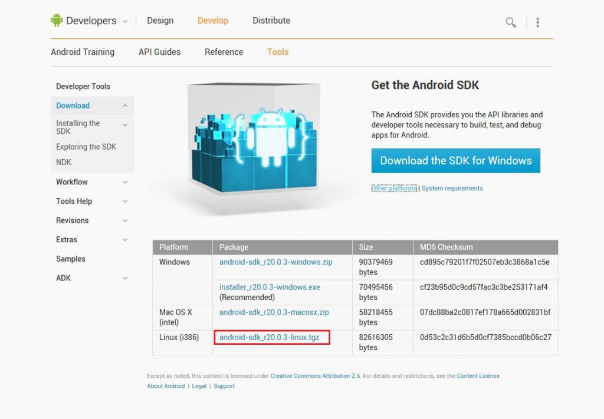Click the Android robot logo
Image resolution: width=604 pixels, height=419 pixels.
(57, 20)
